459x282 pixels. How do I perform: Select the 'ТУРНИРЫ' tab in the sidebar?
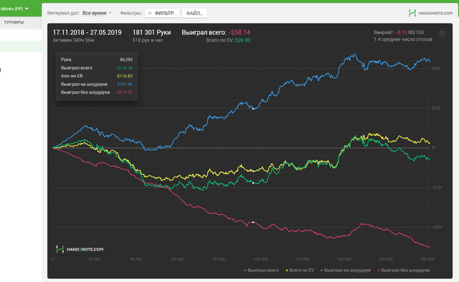[14, 22]
